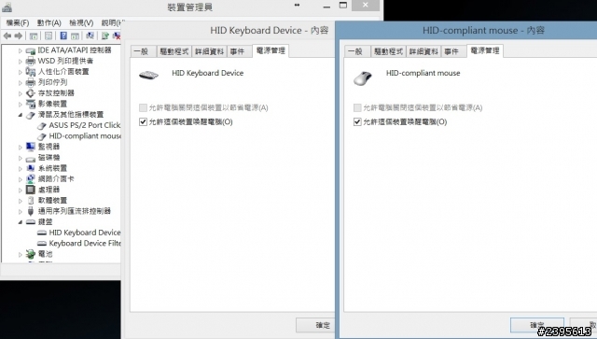Viewport: 597px width, 339px height.
Task: Select the 滑鼠及其他指標裝置 mouse icon
Action: [x=31, y=115]
